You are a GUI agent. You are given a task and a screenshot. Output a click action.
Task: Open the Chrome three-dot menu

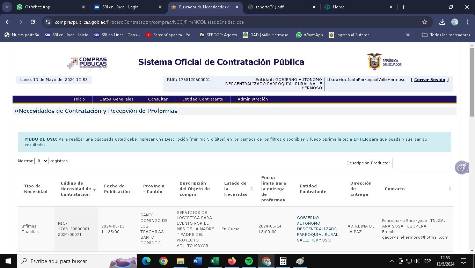[467, 22]
